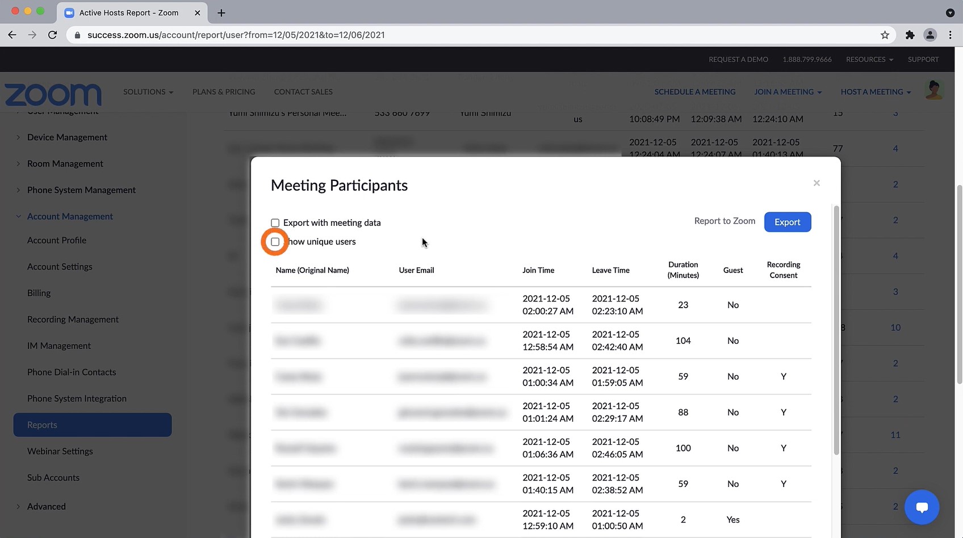Click duration value 104

point(683,341)
